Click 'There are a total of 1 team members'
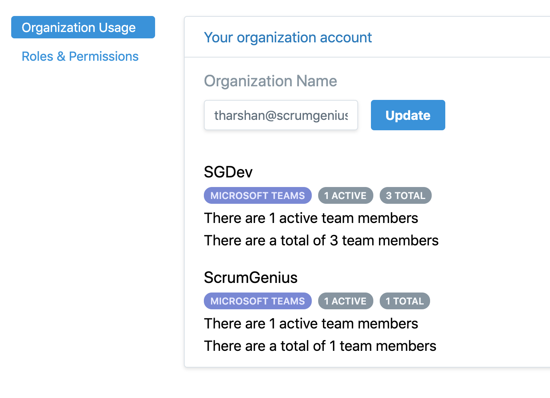550x398 pixels. click(x=320, y=346)
